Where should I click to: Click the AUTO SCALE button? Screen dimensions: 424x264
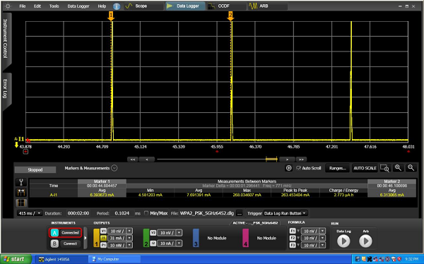[365, 168]
